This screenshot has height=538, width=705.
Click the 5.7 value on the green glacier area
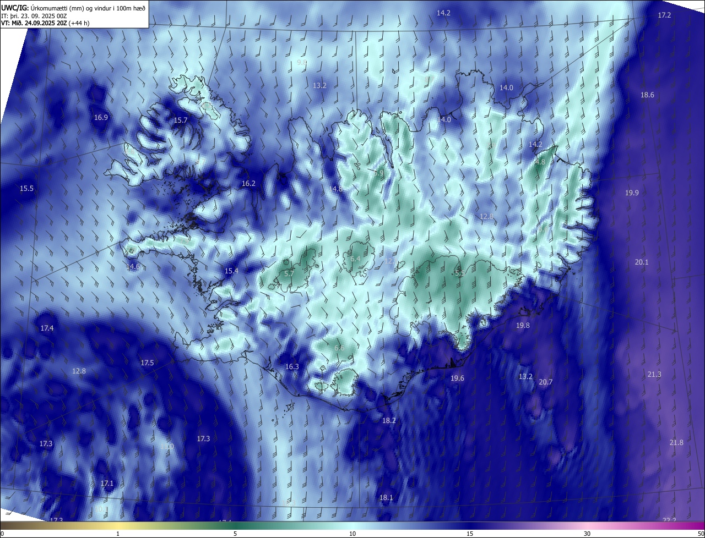pyautogui.click(x=289, y=273)
